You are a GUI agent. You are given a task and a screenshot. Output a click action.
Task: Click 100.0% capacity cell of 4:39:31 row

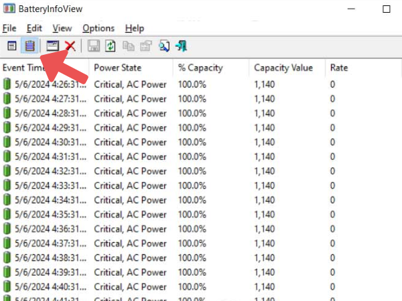[192, 272]
